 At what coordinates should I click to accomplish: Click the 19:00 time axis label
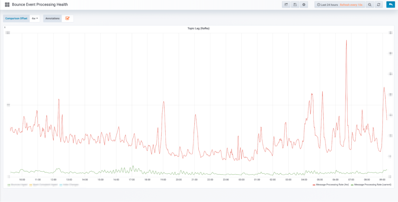(163, 180)
